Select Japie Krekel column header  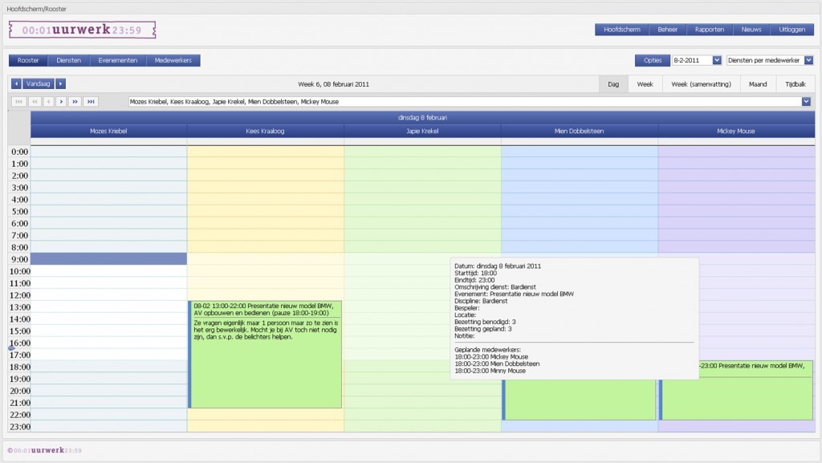pyautogui.click(x=422, y=131)
